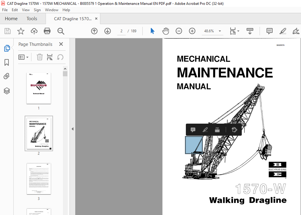Click the "1570-W" model text on page
301x215 pixels.
coord(261,189)
